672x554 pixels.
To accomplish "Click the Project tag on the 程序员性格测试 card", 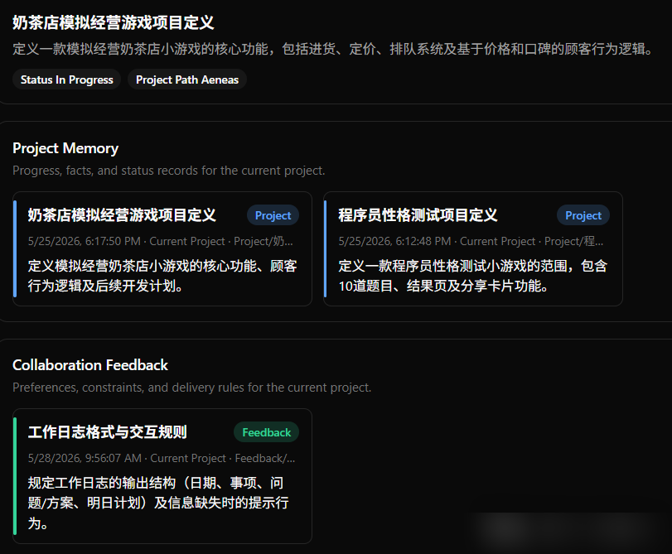I will click(583, 215).
